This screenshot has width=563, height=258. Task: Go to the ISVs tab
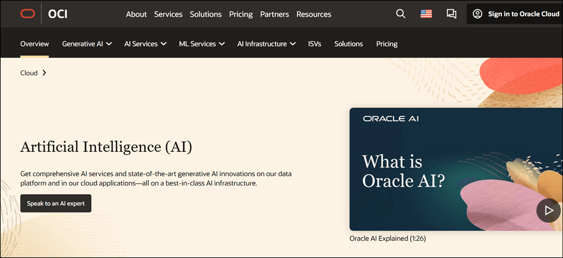315,44
